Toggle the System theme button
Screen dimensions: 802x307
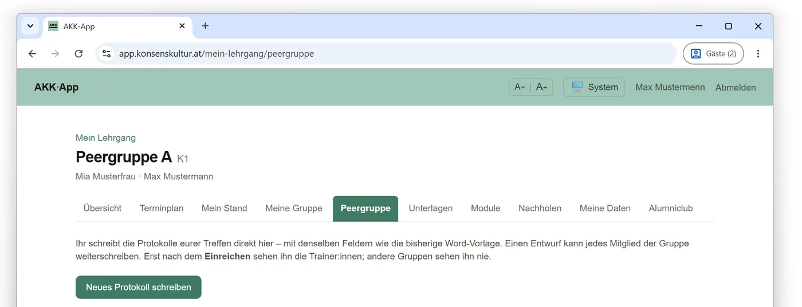coord(594,87)
